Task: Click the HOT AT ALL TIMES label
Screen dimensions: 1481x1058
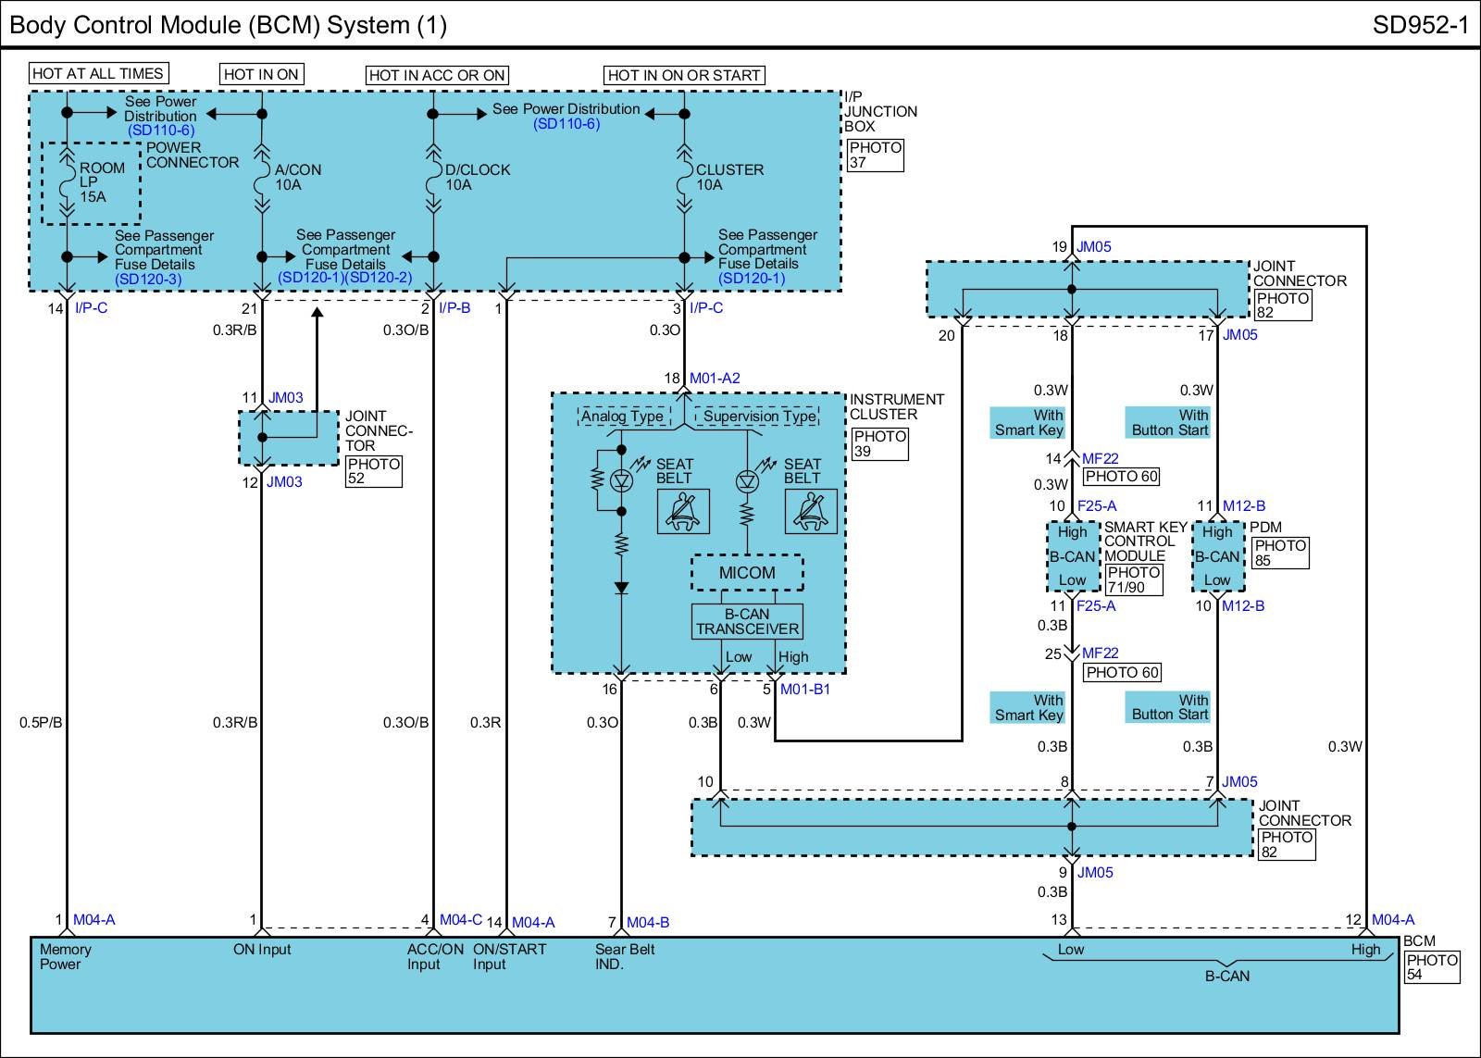Action: point(97,74)
